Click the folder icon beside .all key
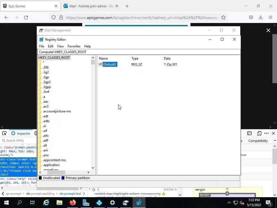The height and width of the screenshot is (208, 277). pos(39,145)
